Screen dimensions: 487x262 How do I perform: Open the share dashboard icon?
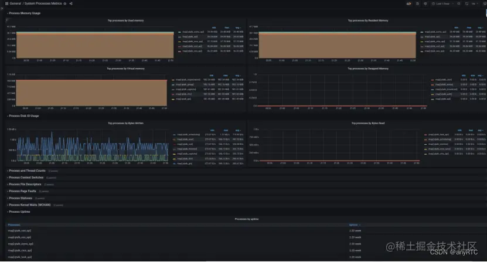tap(71, 4)
